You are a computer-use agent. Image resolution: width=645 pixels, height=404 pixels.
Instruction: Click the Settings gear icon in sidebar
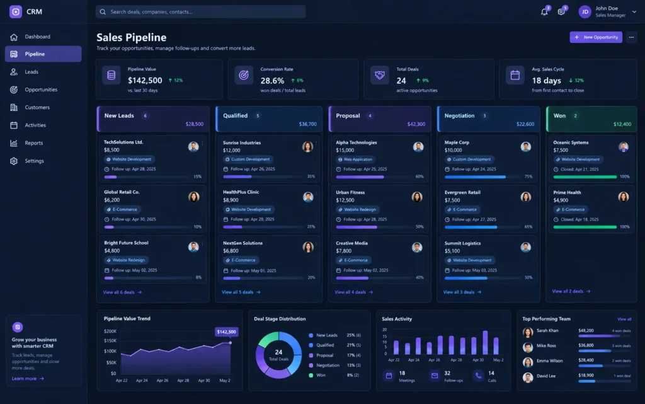coord(14,161)
